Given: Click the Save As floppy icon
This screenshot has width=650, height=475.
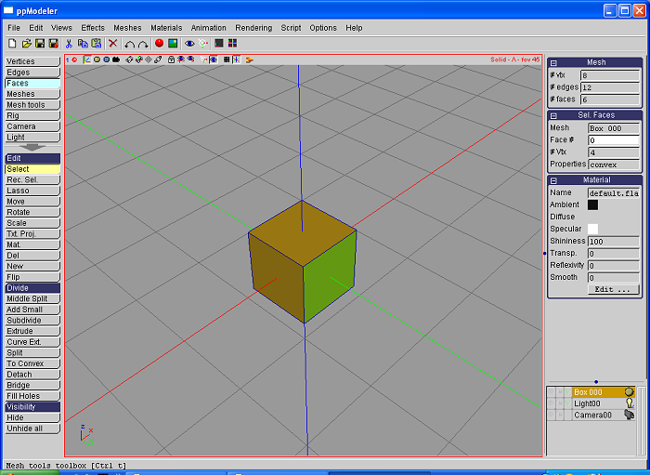Looking at the screenshot, I should coord(53,44).
